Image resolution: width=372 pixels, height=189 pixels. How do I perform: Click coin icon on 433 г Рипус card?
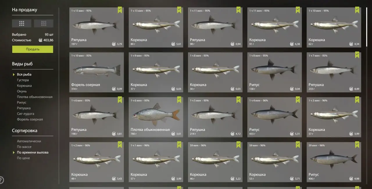pos(292,134)
